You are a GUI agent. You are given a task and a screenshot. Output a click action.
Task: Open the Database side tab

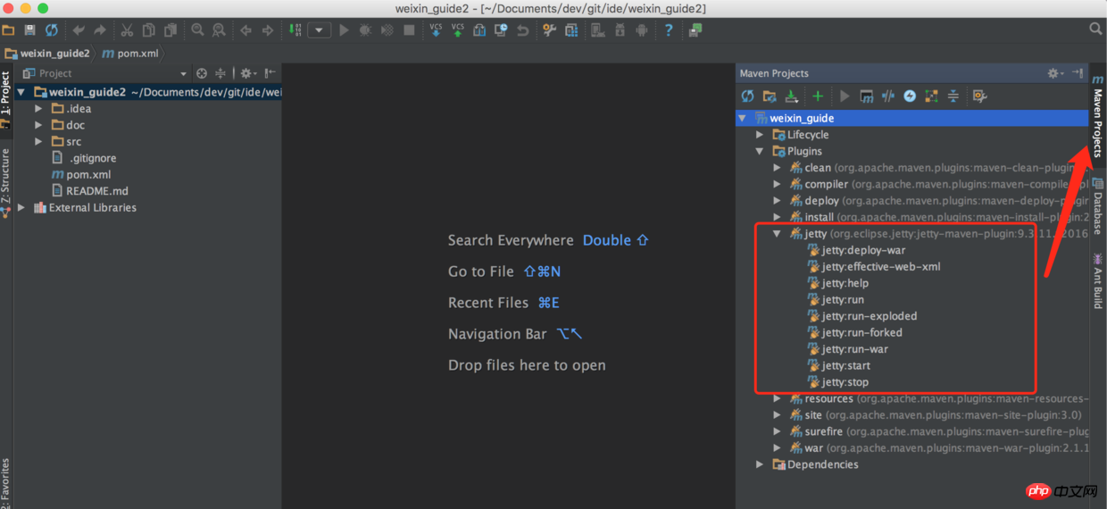1098,206
